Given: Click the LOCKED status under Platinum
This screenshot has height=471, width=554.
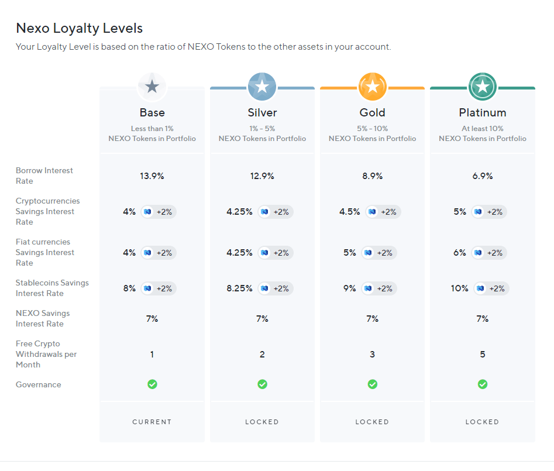Looking at the screenshot, I should click(483, 422).
